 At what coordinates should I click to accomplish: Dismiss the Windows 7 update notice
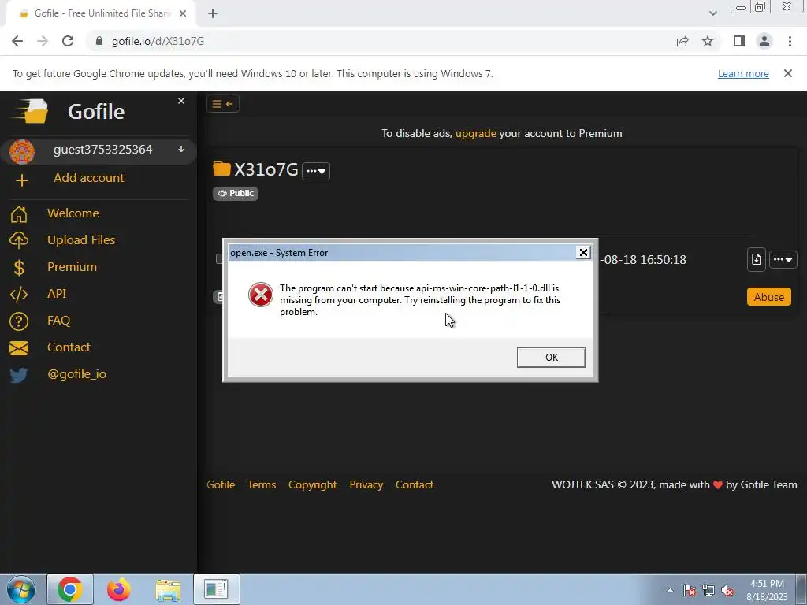[788, 73]
